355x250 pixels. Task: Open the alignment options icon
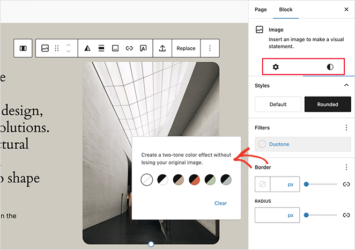coord(101,48)
